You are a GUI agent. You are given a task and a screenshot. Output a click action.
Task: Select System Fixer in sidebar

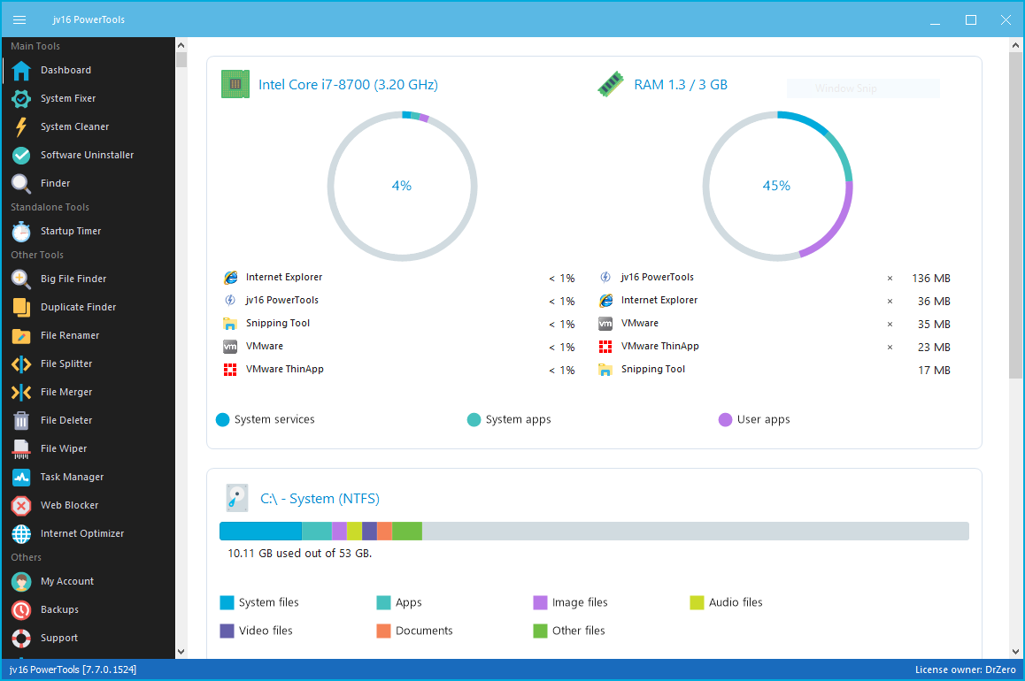(89, 98)
